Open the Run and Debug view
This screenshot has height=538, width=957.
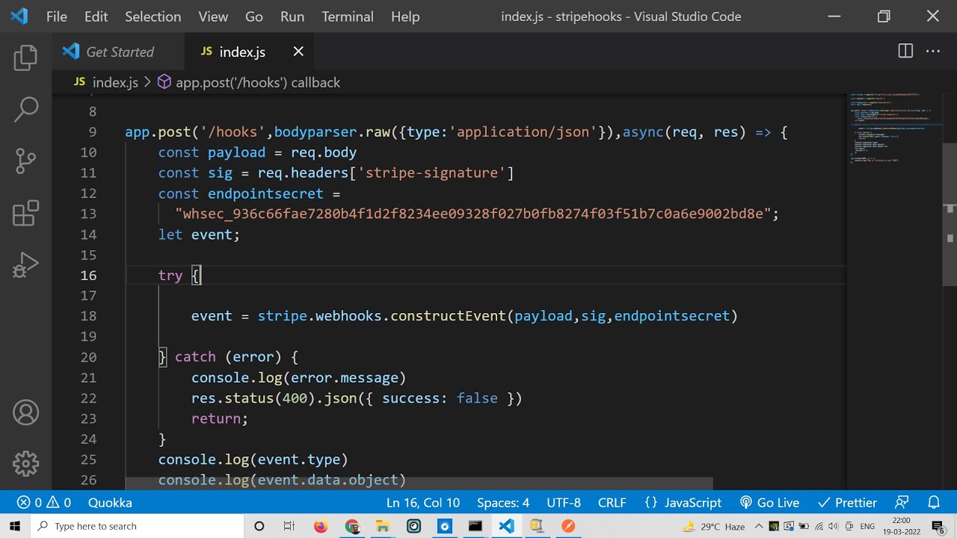pyautogui.click(x=25, y=265)
